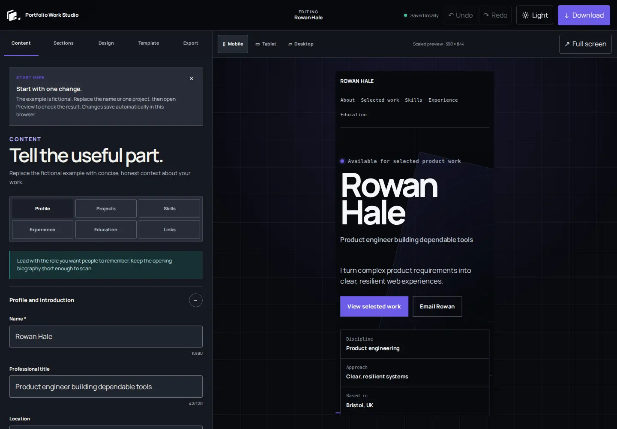Click the Portfolio Work Studio logo icon

13,15
